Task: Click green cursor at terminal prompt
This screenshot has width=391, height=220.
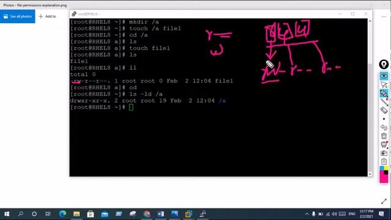Action: [131, 108]
